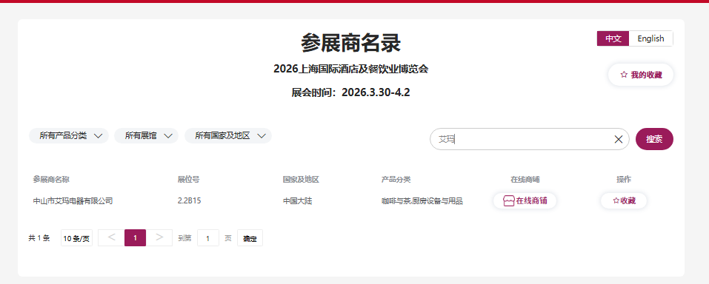Click the 在线商铺 column header
This screenshot has width=709, height=284.
coord(525,179)
